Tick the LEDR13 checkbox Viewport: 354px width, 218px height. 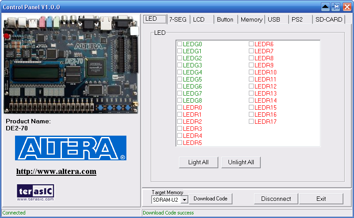coord(251,93)
